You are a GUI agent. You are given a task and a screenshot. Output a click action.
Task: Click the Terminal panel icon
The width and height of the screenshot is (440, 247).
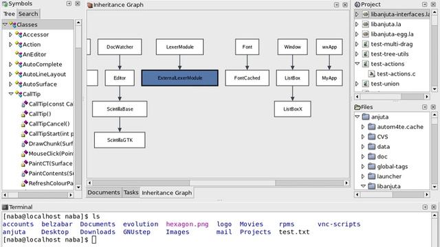click(5, 207)
